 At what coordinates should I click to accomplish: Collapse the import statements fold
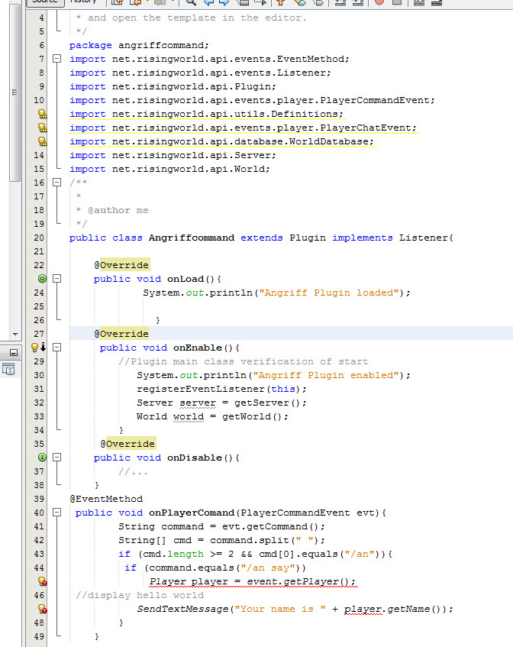[x=57, y=59]
